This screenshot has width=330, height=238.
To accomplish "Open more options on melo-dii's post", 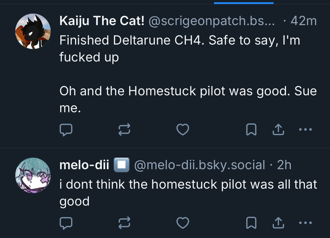I will click(x=305, y=223).
